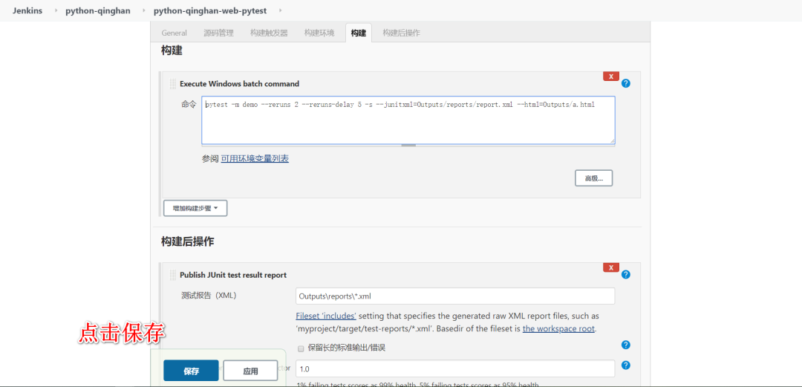Click the 测试报告 (XML) label
This screenshot has width=802, height=387.
pos(209,296)
